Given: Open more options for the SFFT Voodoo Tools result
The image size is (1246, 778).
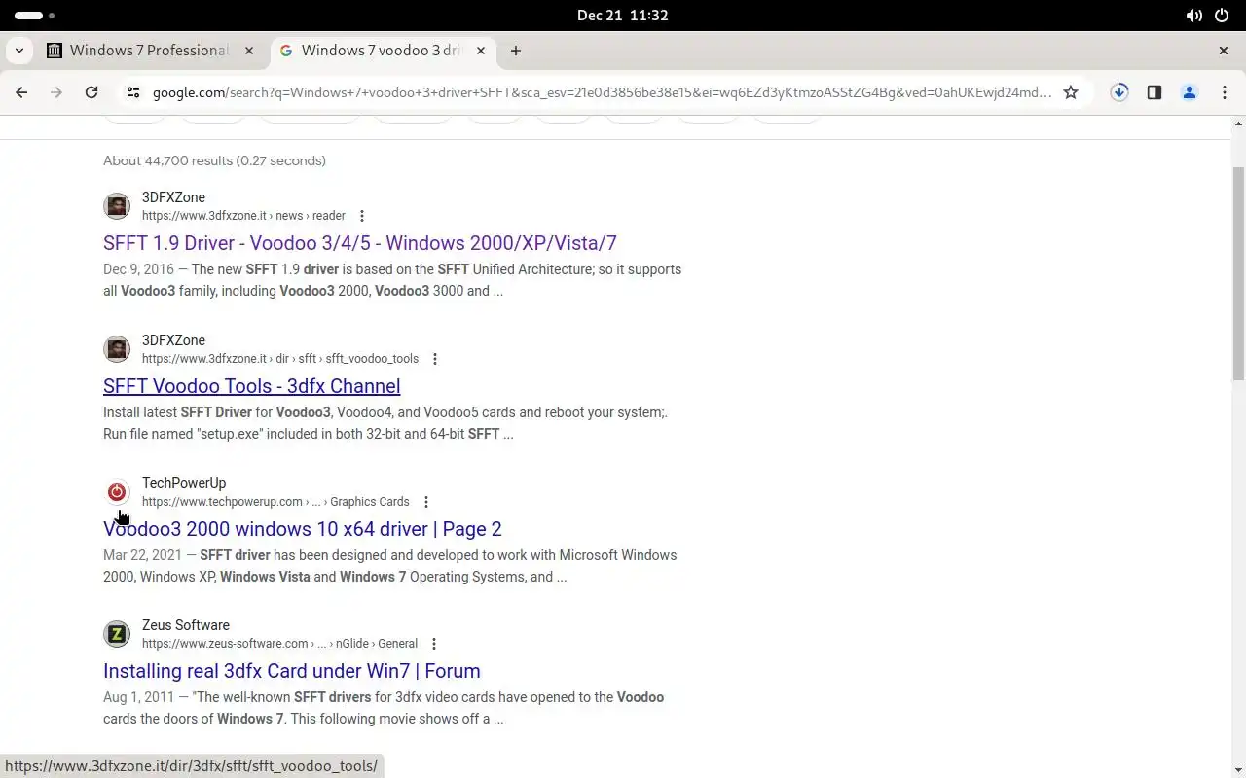Looking at the screenshot, I should tap(435, 359).
